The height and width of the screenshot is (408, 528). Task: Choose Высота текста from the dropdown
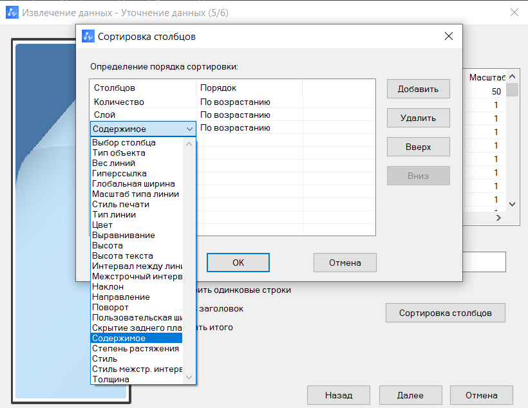(122, 256)
